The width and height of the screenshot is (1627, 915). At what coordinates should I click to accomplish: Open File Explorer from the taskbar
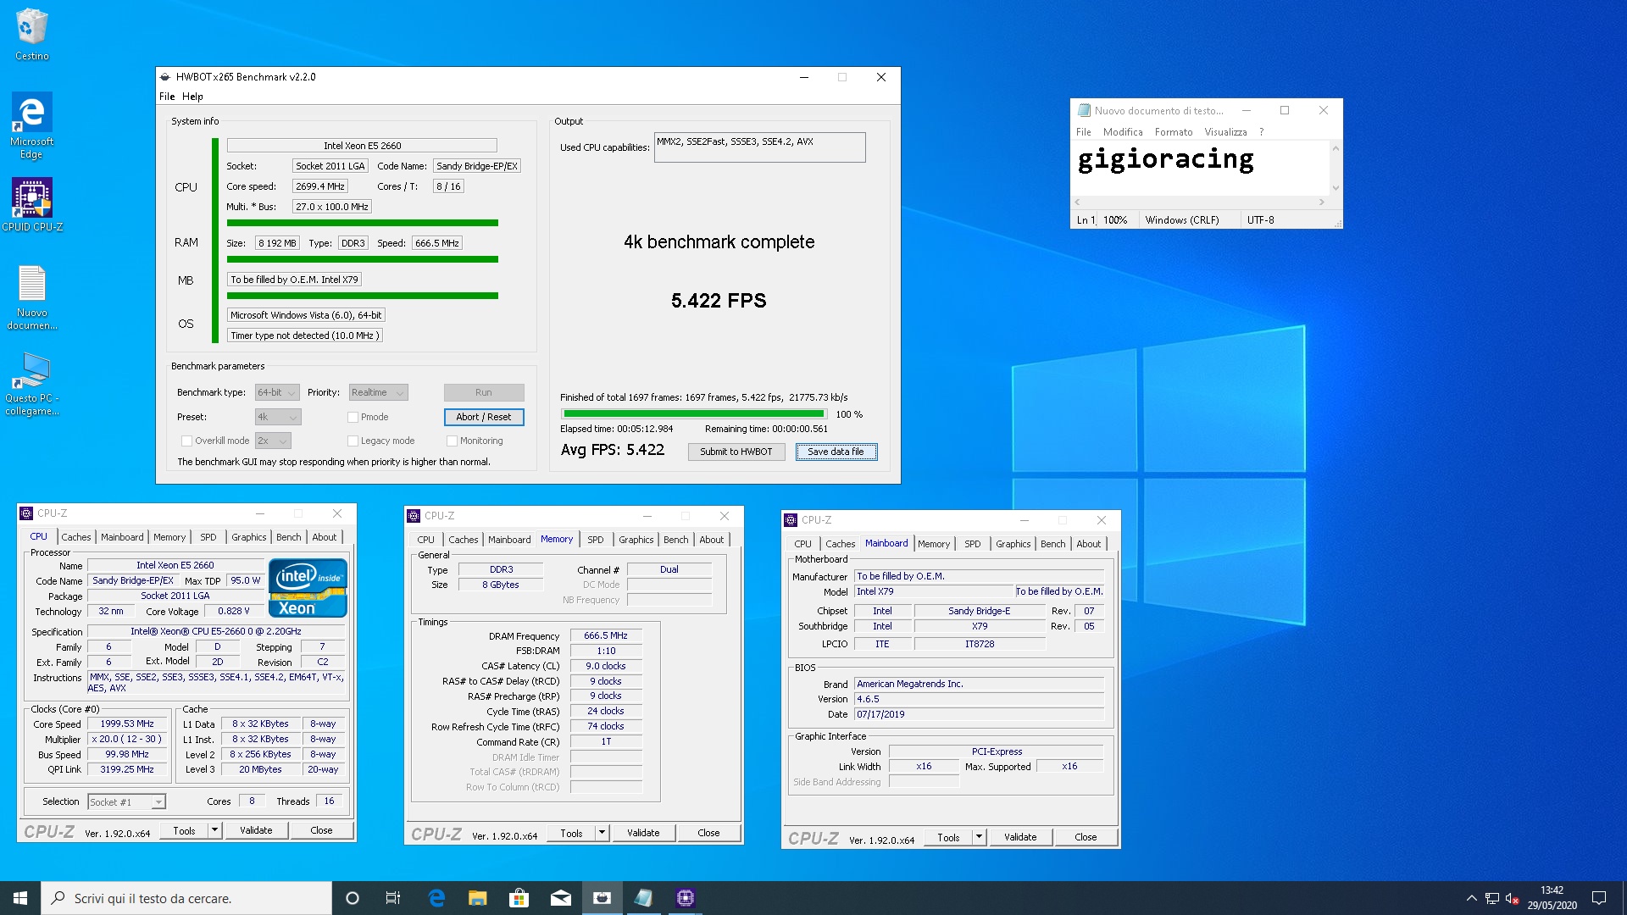click(x=477, y=898)
